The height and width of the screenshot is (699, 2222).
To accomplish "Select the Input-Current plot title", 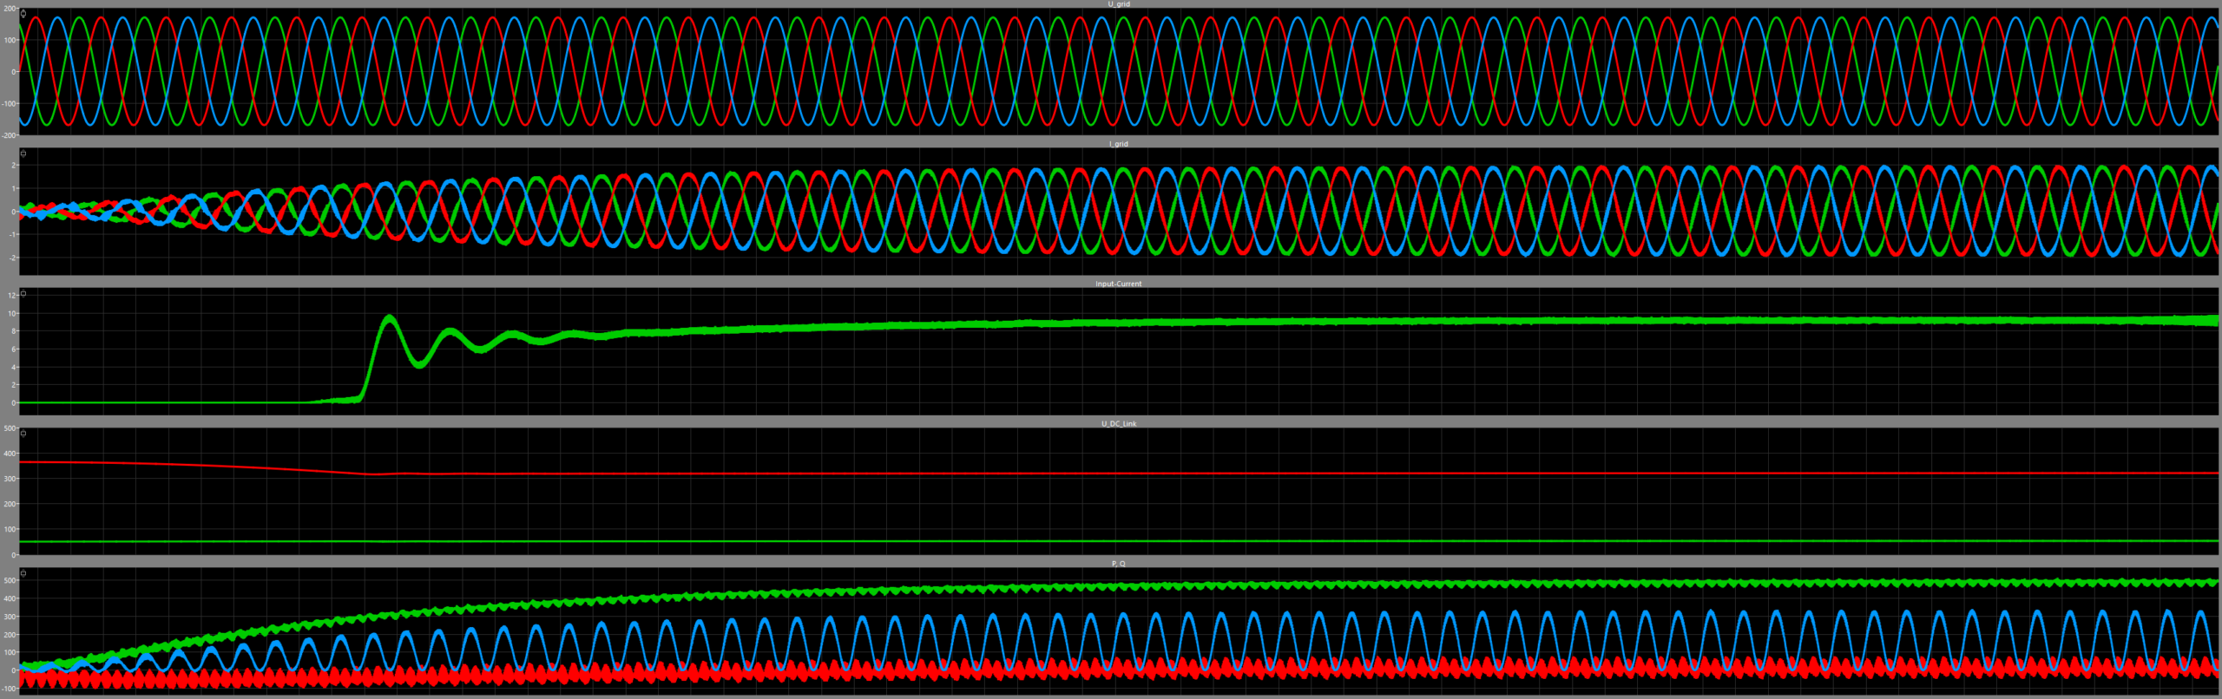I will coord(1119,284).
